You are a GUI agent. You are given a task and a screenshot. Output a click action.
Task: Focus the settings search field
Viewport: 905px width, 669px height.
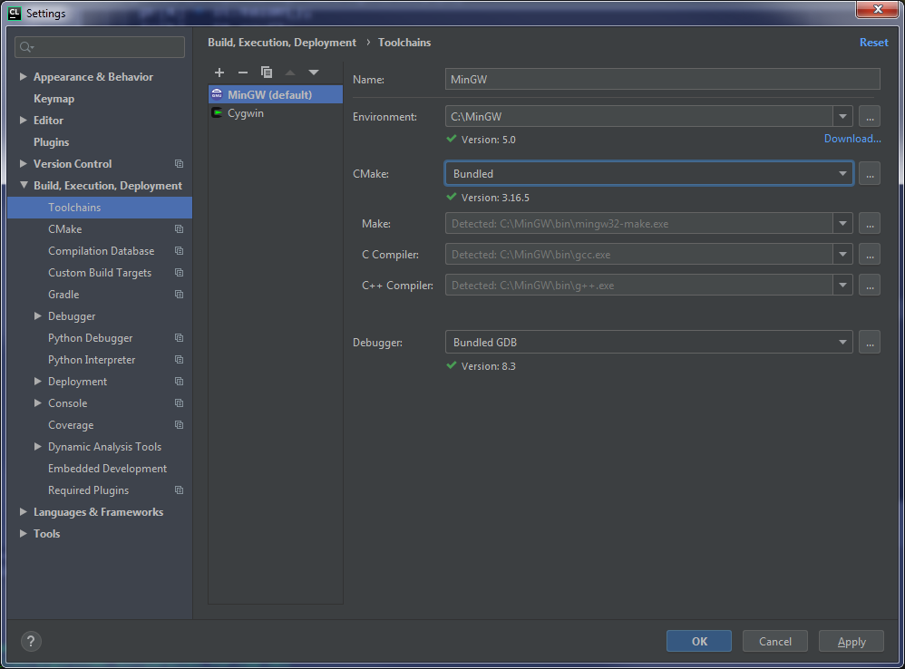(99, 47)
